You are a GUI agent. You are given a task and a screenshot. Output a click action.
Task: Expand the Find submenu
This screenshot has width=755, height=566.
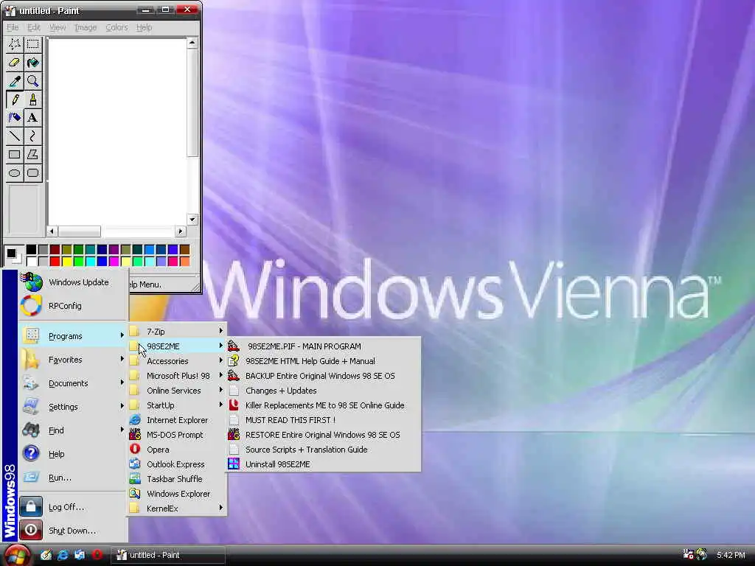tap(73, 430)
